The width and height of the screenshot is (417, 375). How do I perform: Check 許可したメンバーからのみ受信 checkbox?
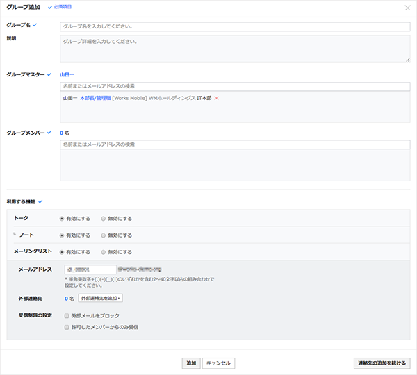pos(67,326)
